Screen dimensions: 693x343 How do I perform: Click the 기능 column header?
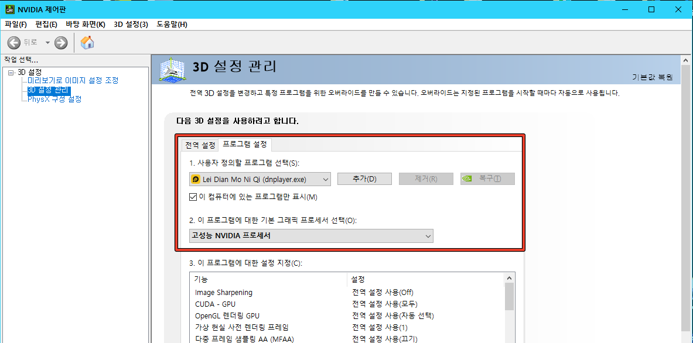[269, 279]
